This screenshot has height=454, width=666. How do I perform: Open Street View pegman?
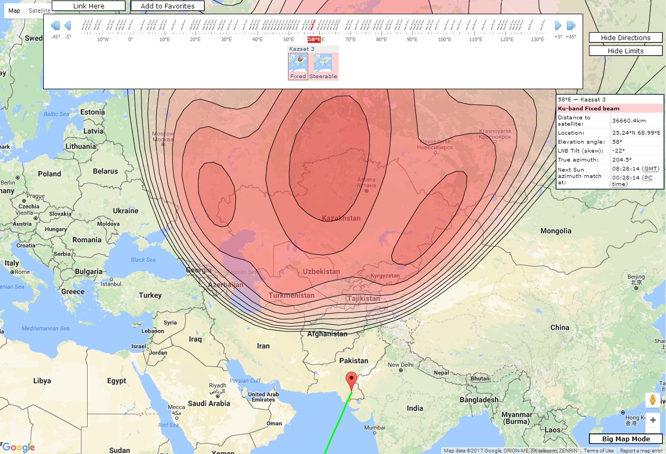point(653,400)
